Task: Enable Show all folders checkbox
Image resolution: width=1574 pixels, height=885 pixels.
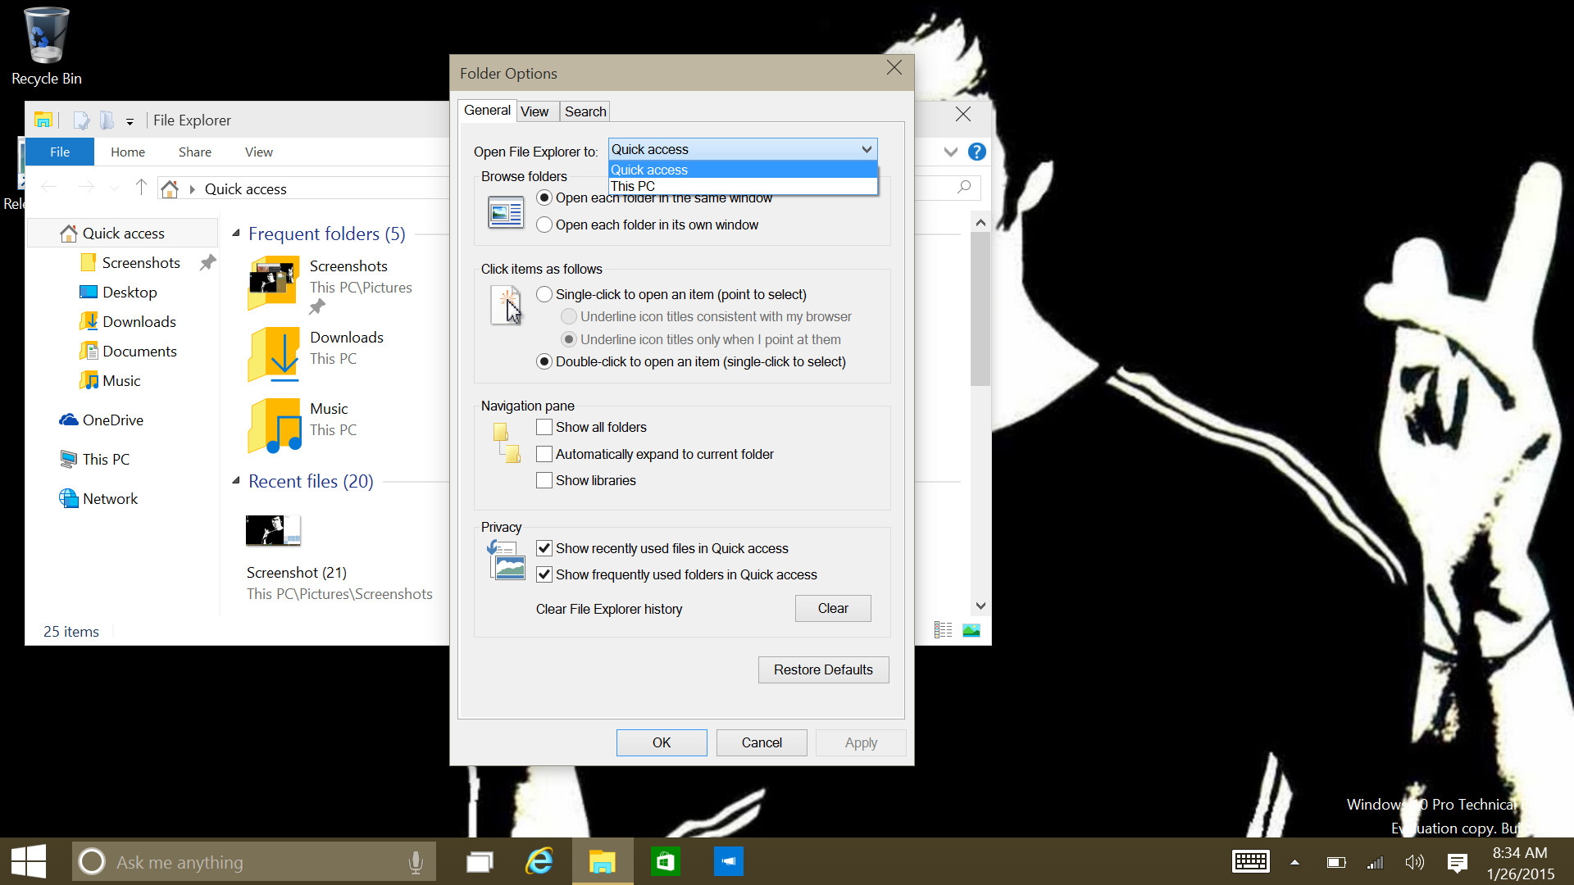Action: (544, 427)
